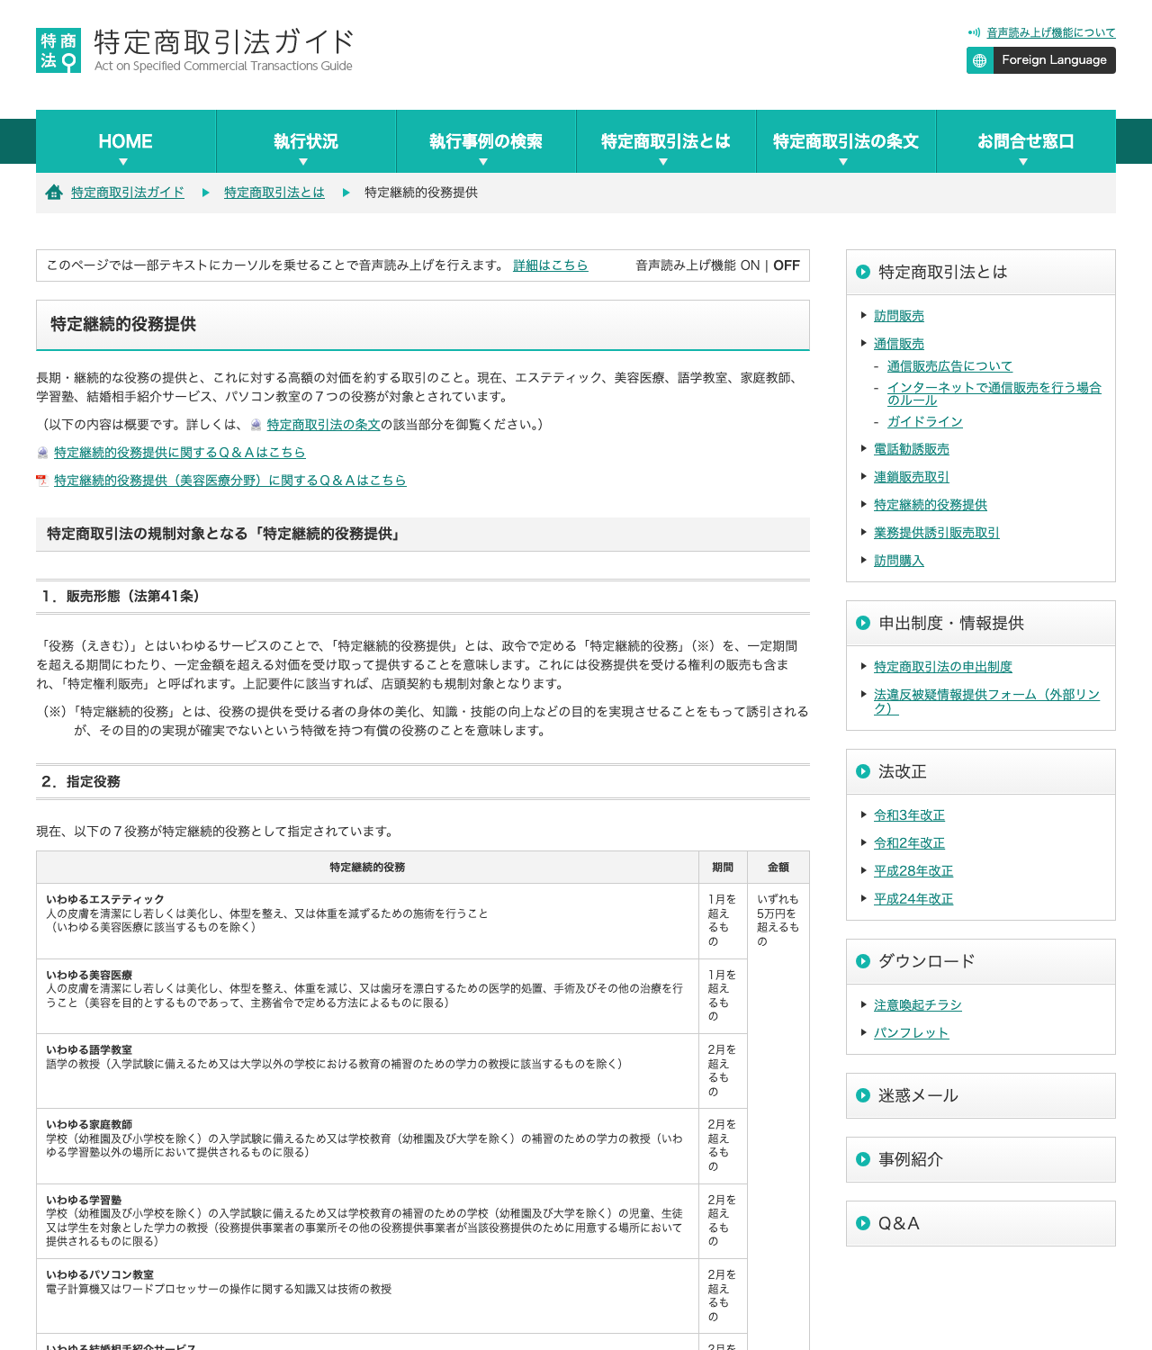Click the dropdown arrow under 執行事例の検索
This screenshot has height=1350, width=1152.
(x=483, y=162)
